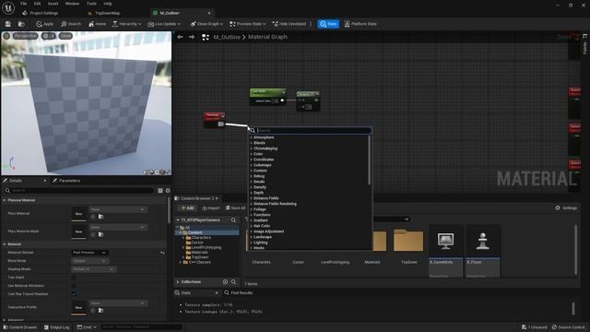Click the Details property matrix grid icon
This screenshot has height=332, width=590.
(160, 191)
